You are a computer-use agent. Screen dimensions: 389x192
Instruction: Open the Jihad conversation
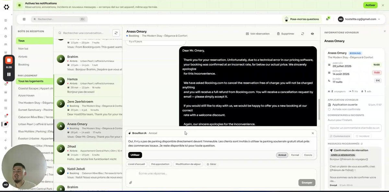click(x=88, y=153)
